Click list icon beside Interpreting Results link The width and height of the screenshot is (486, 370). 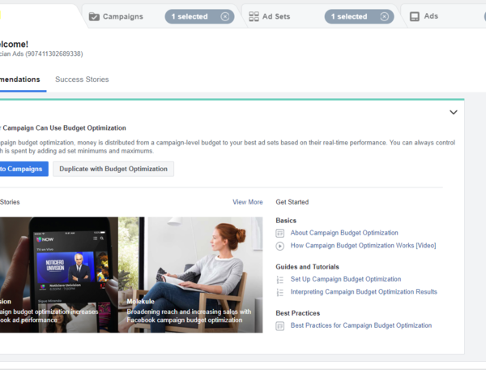click(280, 291)
